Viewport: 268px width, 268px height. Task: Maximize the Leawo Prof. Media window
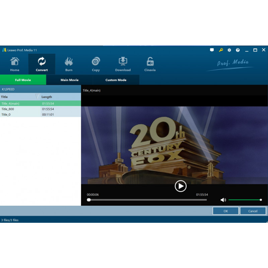255,50
